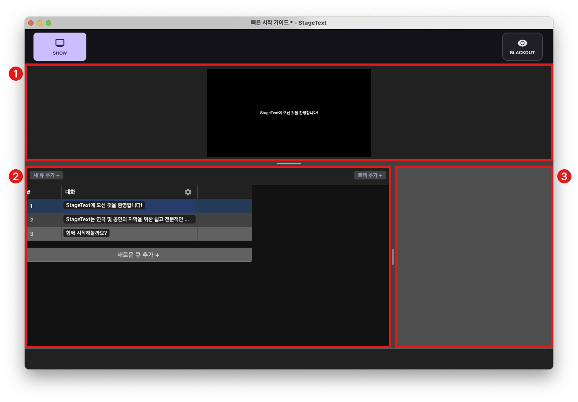Toggle the SHOW mode off
Image resolution: width=578 pixels, height=402 pixels.
59,46
